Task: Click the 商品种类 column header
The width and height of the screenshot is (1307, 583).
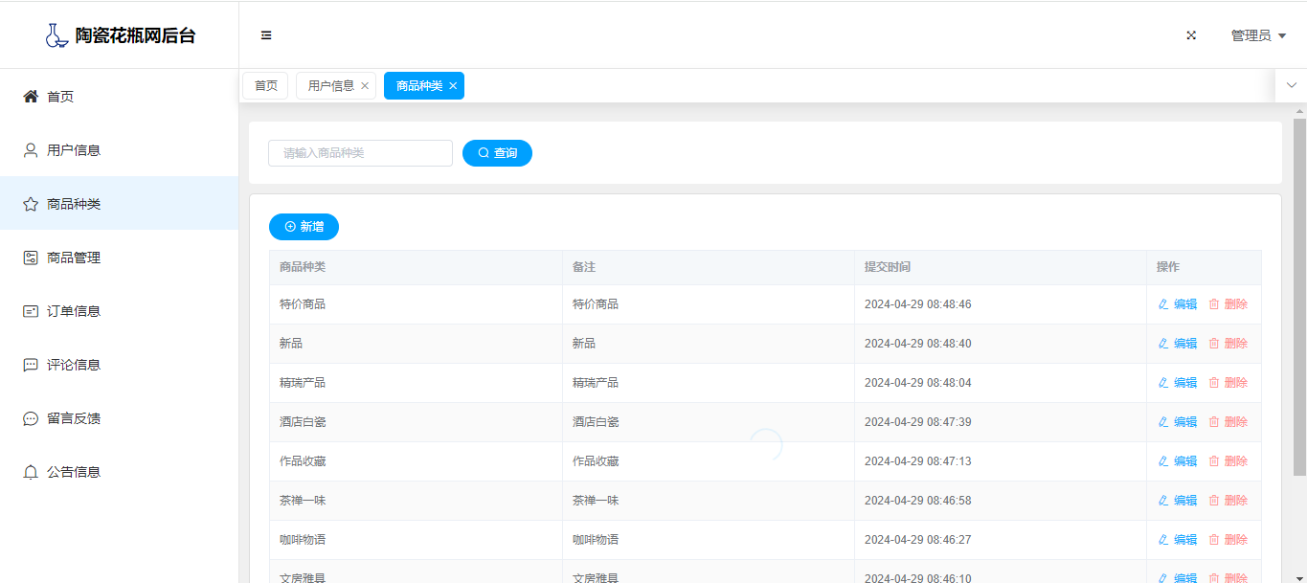Action: click(x=416, y=267)
